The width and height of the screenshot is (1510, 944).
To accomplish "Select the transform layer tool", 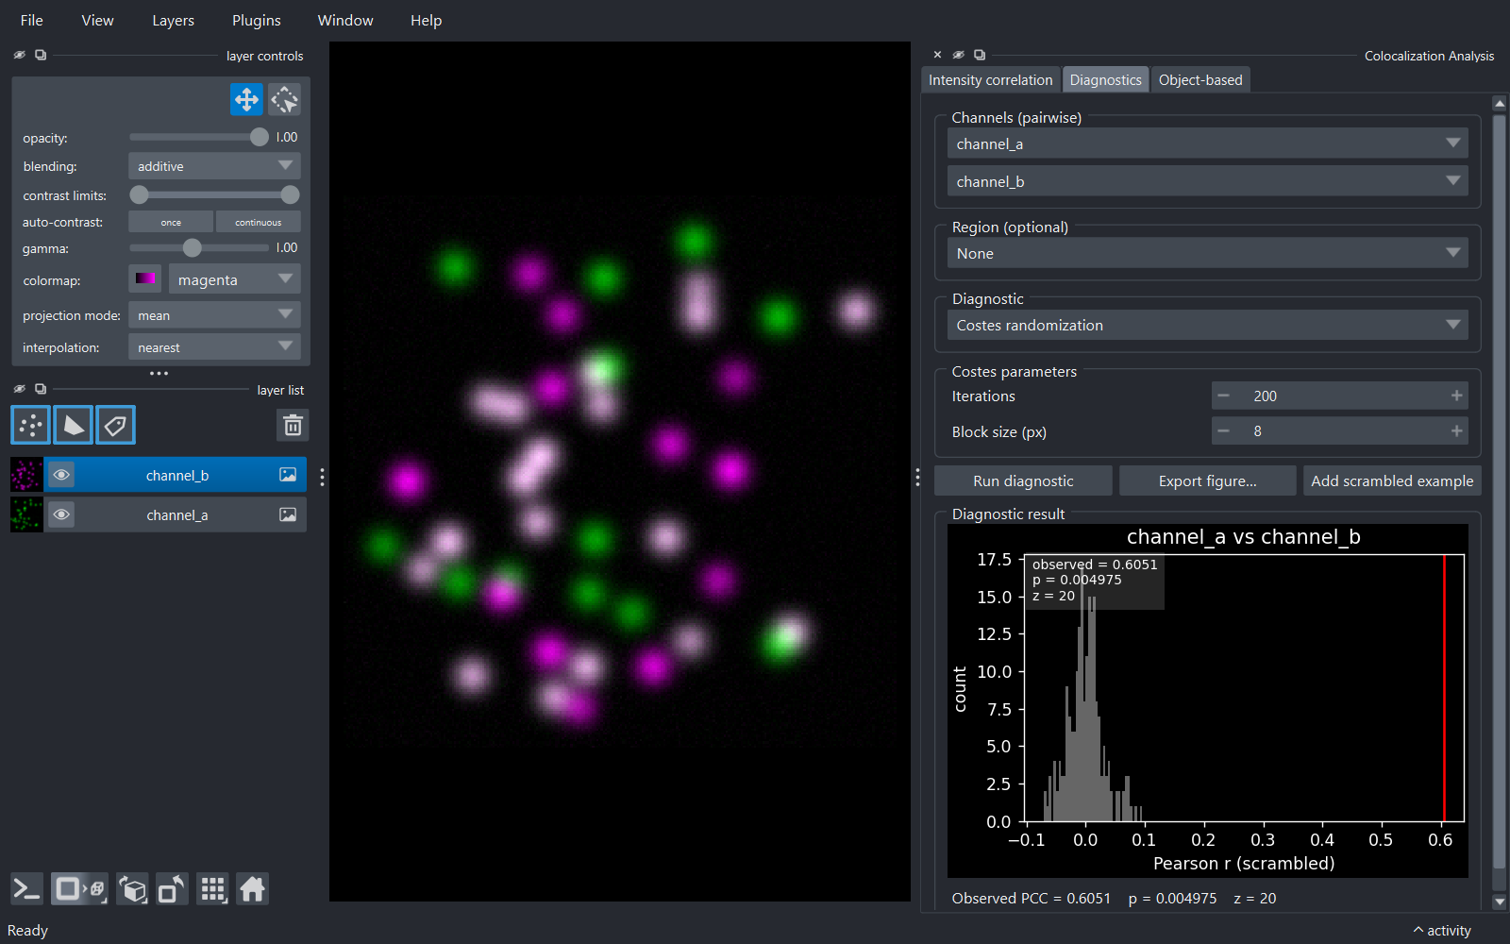I will tap(284, 99).
